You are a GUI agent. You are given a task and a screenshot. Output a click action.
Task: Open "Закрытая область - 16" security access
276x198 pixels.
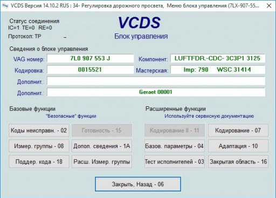(x=238, y=162)
